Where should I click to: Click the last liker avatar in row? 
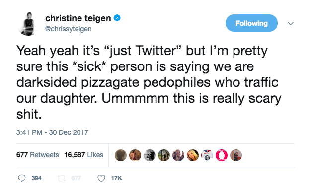tap(236, 155)
